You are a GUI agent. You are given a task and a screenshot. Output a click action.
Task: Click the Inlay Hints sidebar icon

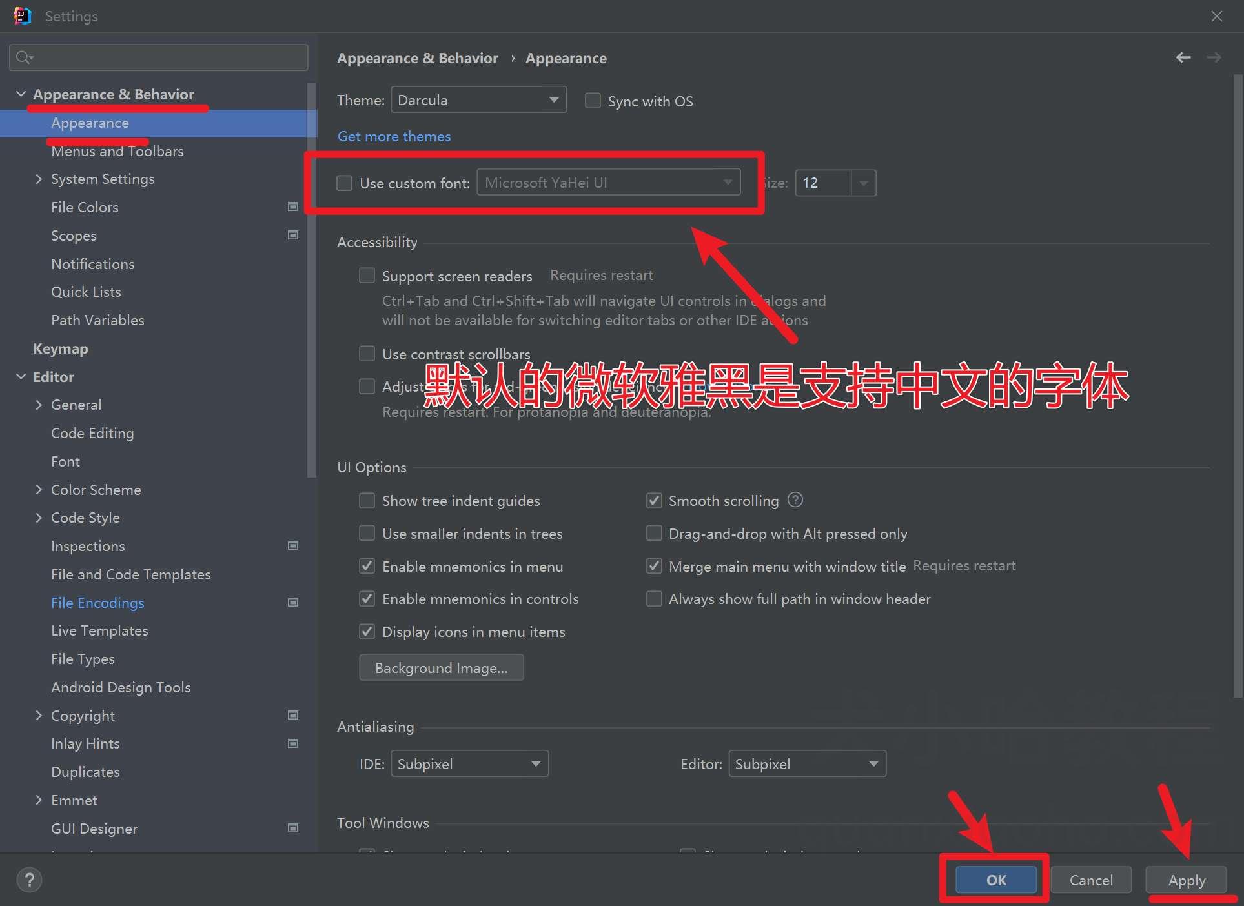[294, 743]
